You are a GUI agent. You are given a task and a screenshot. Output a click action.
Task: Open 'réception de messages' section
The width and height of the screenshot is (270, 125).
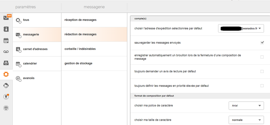click(94, 20)
